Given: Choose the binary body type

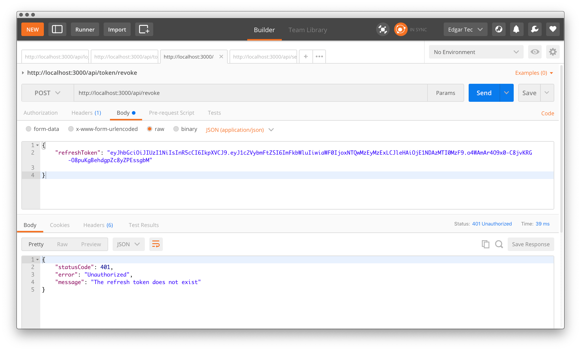Looking at the screenshot, I should (x=176, y=129).
